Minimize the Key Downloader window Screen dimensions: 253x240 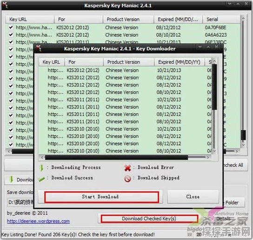200,47
